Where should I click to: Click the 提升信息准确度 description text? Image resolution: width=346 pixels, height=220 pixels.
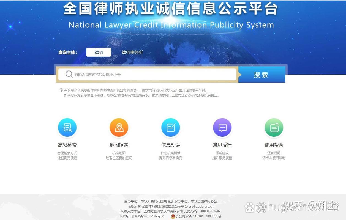pos(171,158)
